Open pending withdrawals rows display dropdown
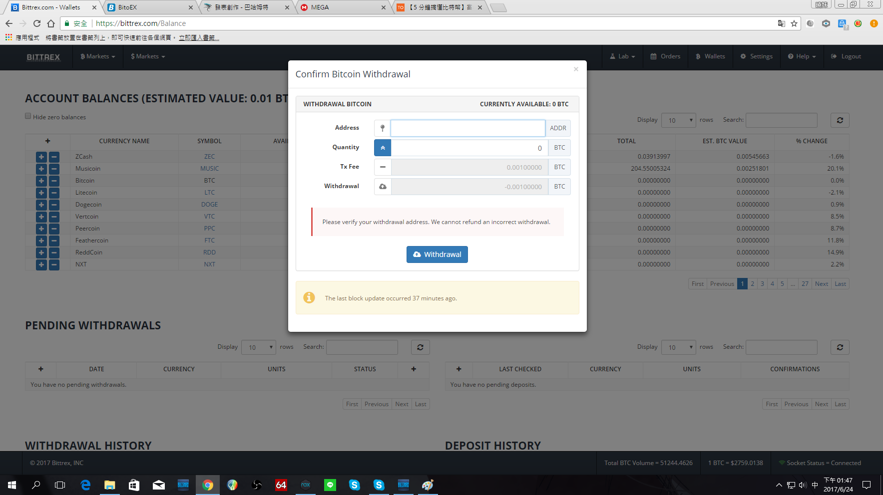This screenshot has height=495, width=883. click(x=258, y=347)
